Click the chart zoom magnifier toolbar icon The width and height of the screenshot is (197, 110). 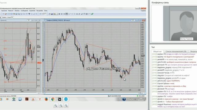pyautogui.click(x=19, y=14)
